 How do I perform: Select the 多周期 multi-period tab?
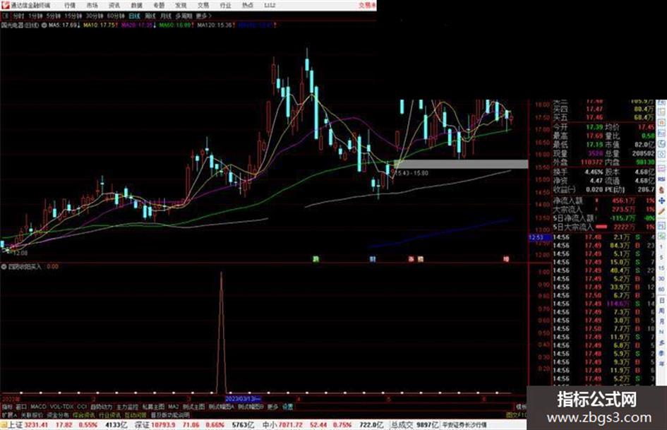point(184,16)
